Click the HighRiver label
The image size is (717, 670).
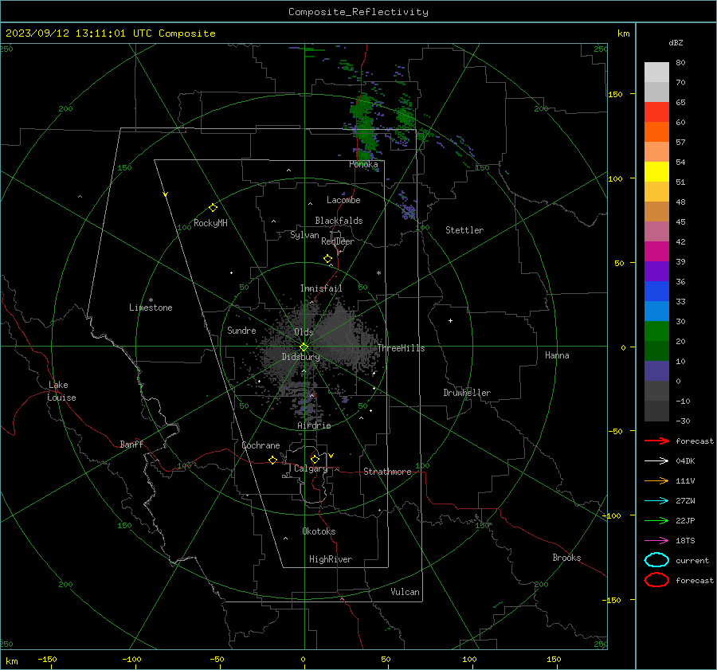[x=331, y=559]
